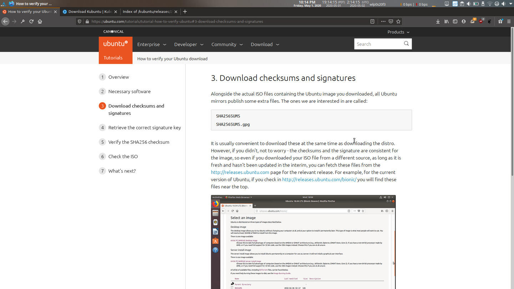Go to step 7 What's next?
The height and width of the screenshot is (289, 514).
122,171
